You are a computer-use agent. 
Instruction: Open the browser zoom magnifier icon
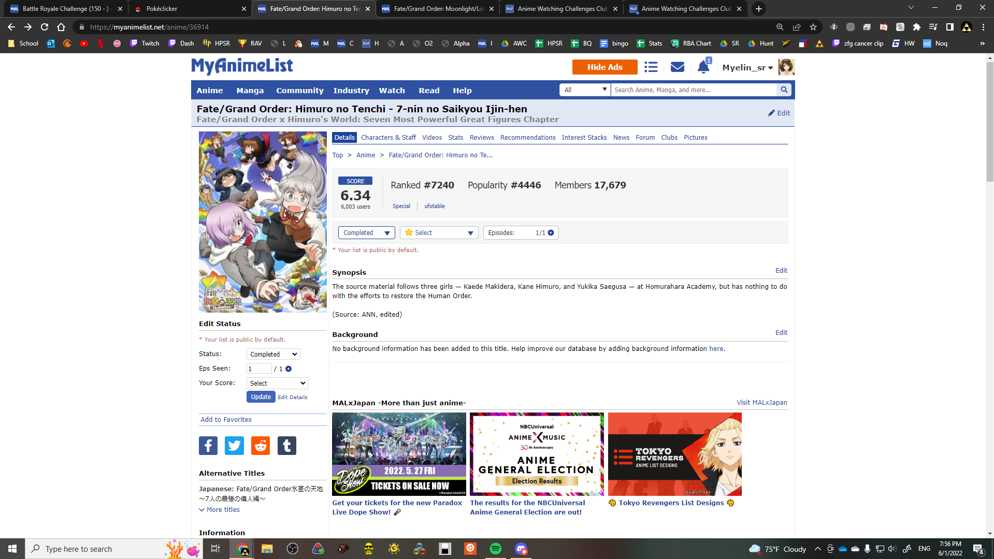click(780, 27)
